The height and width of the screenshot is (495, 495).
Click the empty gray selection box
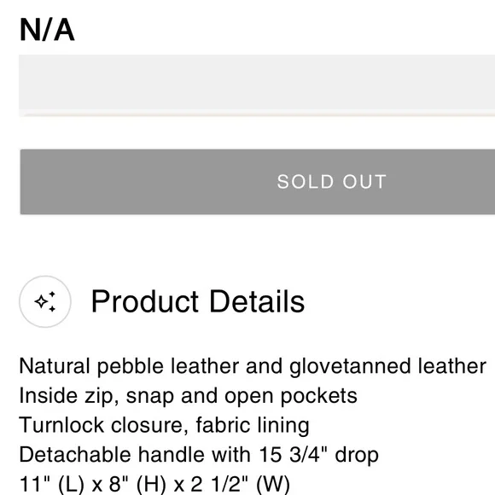[x=257, y=83]
